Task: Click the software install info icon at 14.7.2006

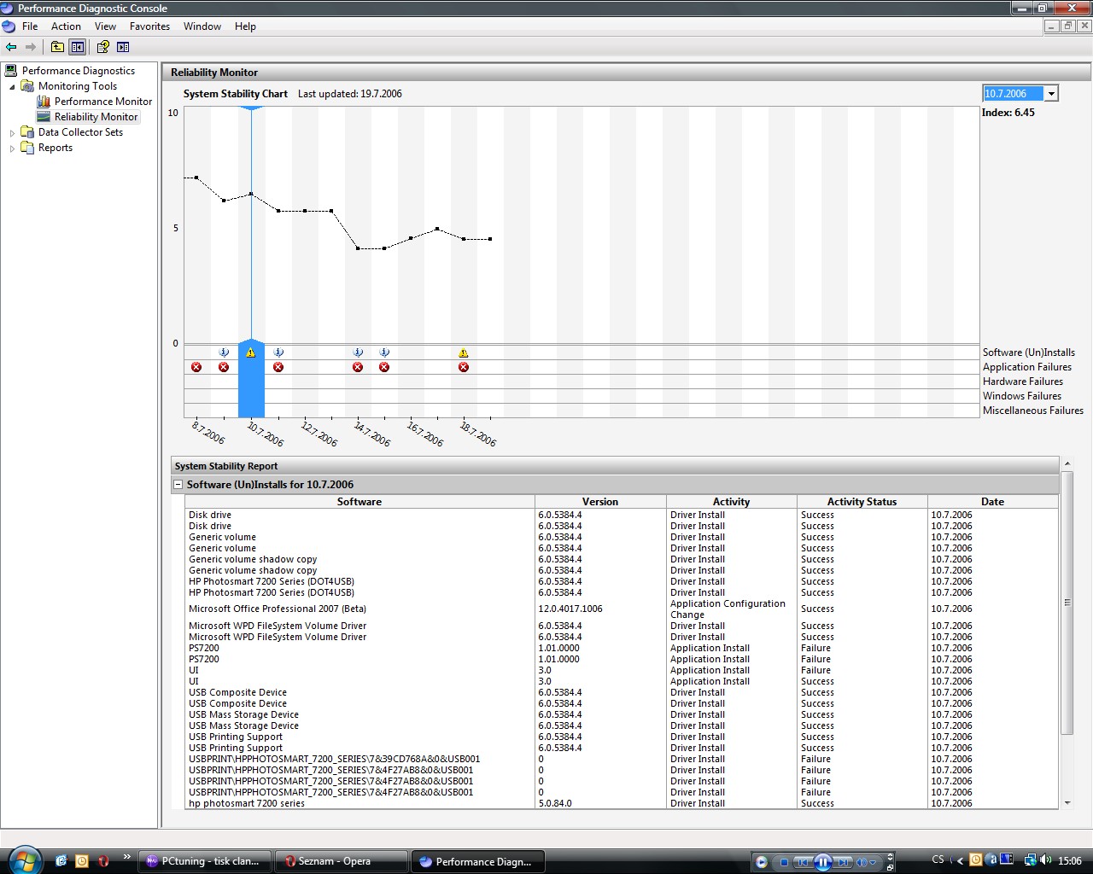Action: [358, 353]
